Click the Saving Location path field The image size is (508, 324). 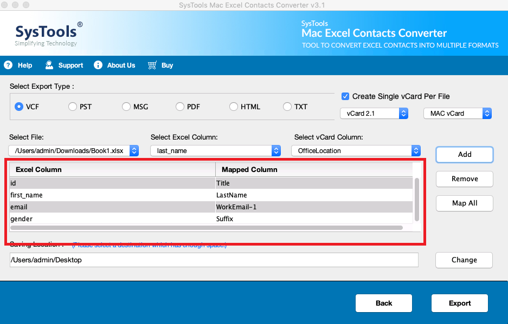214,260
